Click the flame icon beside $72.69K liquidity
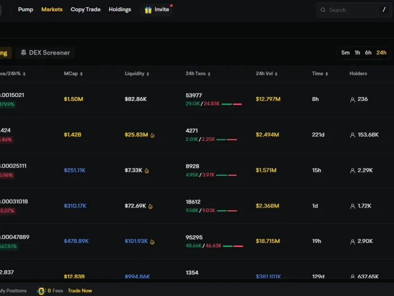Image resolution: width=394 pixels, height=296 pixels. (x=151, y=206)
